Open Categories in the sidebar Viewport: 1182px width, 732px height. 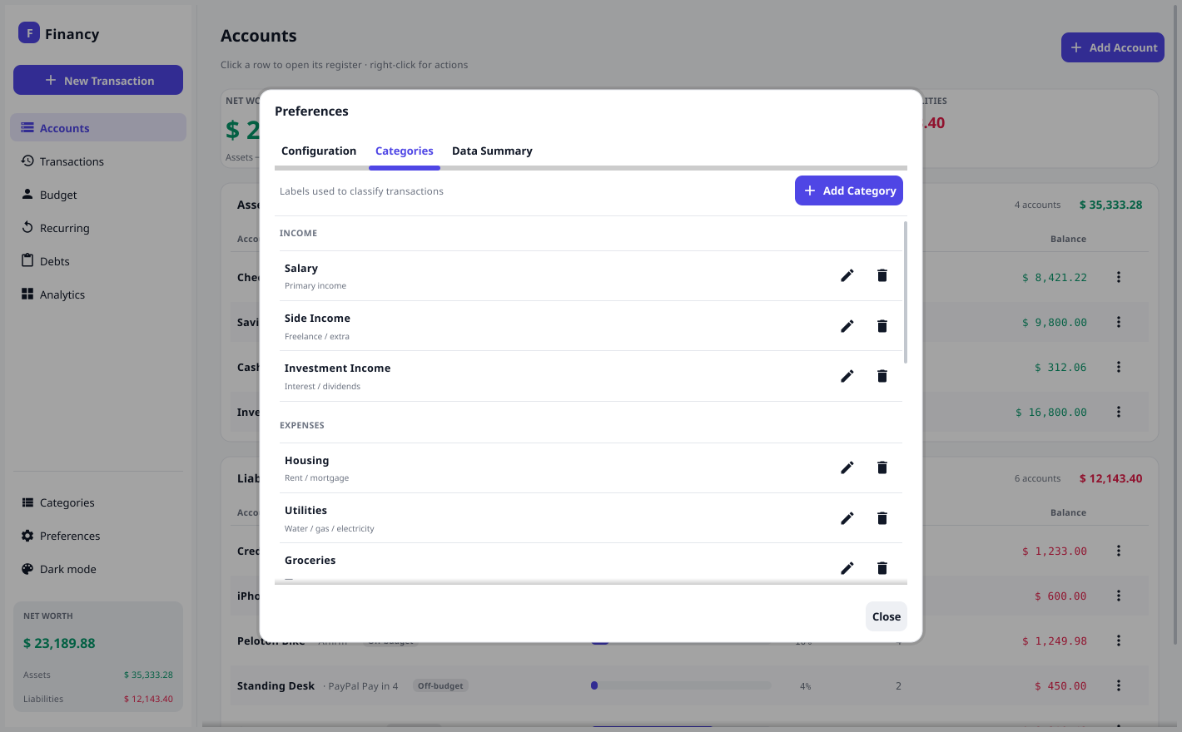(x=98, y=502)
